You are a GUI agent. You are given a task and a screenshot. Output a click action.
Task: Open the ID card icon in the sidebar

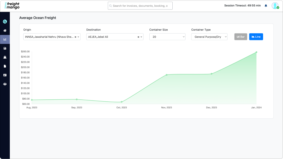[5, 75]
